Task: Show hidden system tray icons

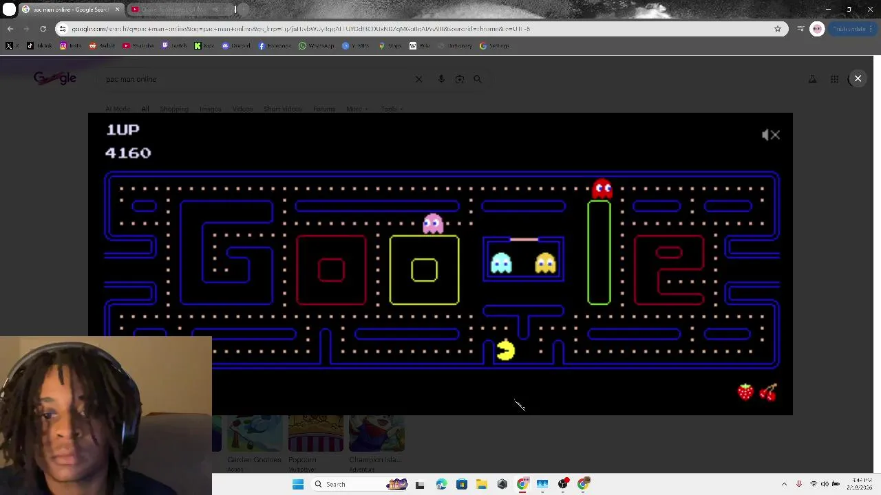Action: click(x=784, y=484)
